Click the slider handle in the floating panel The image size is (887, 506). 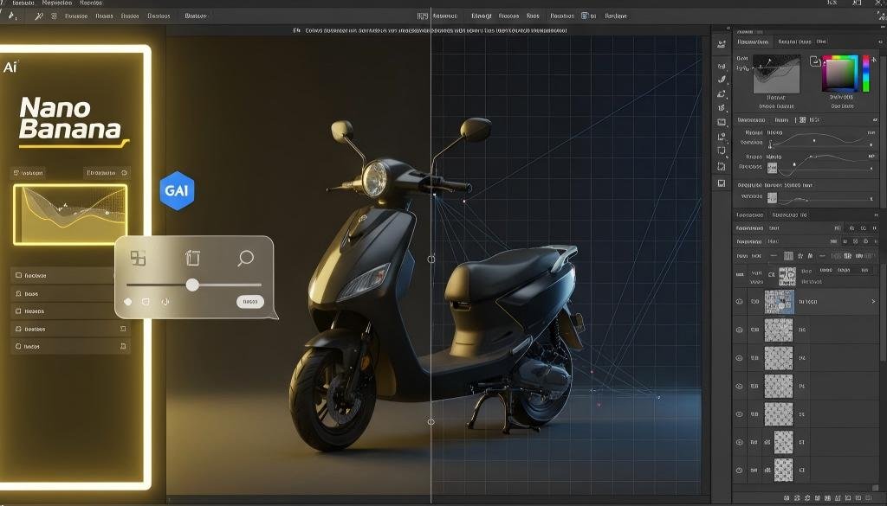click(x=192, y=285)
